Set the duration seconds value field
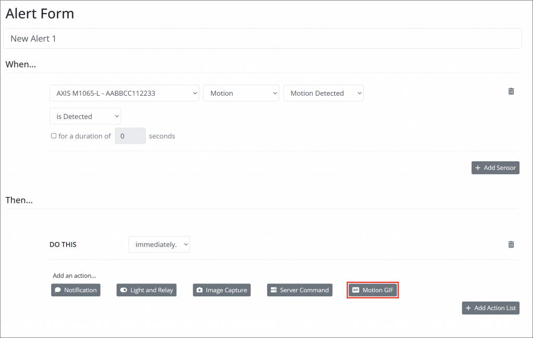 [x=130, y=135]
